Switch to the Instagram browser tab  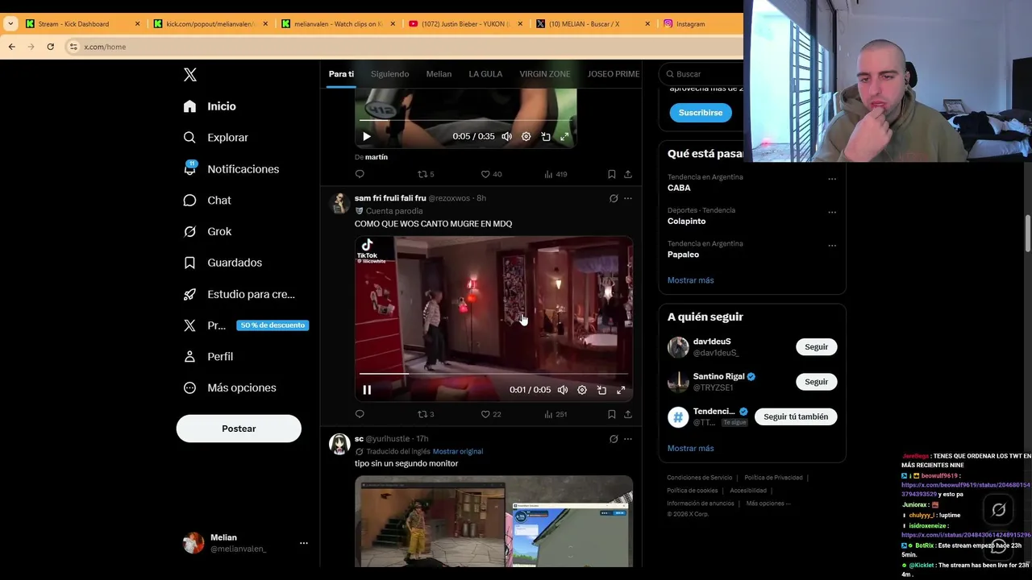[x=700, y=23]
